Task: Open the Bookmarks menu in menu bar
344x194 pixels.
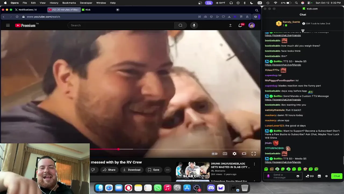Action: point(69,3)
